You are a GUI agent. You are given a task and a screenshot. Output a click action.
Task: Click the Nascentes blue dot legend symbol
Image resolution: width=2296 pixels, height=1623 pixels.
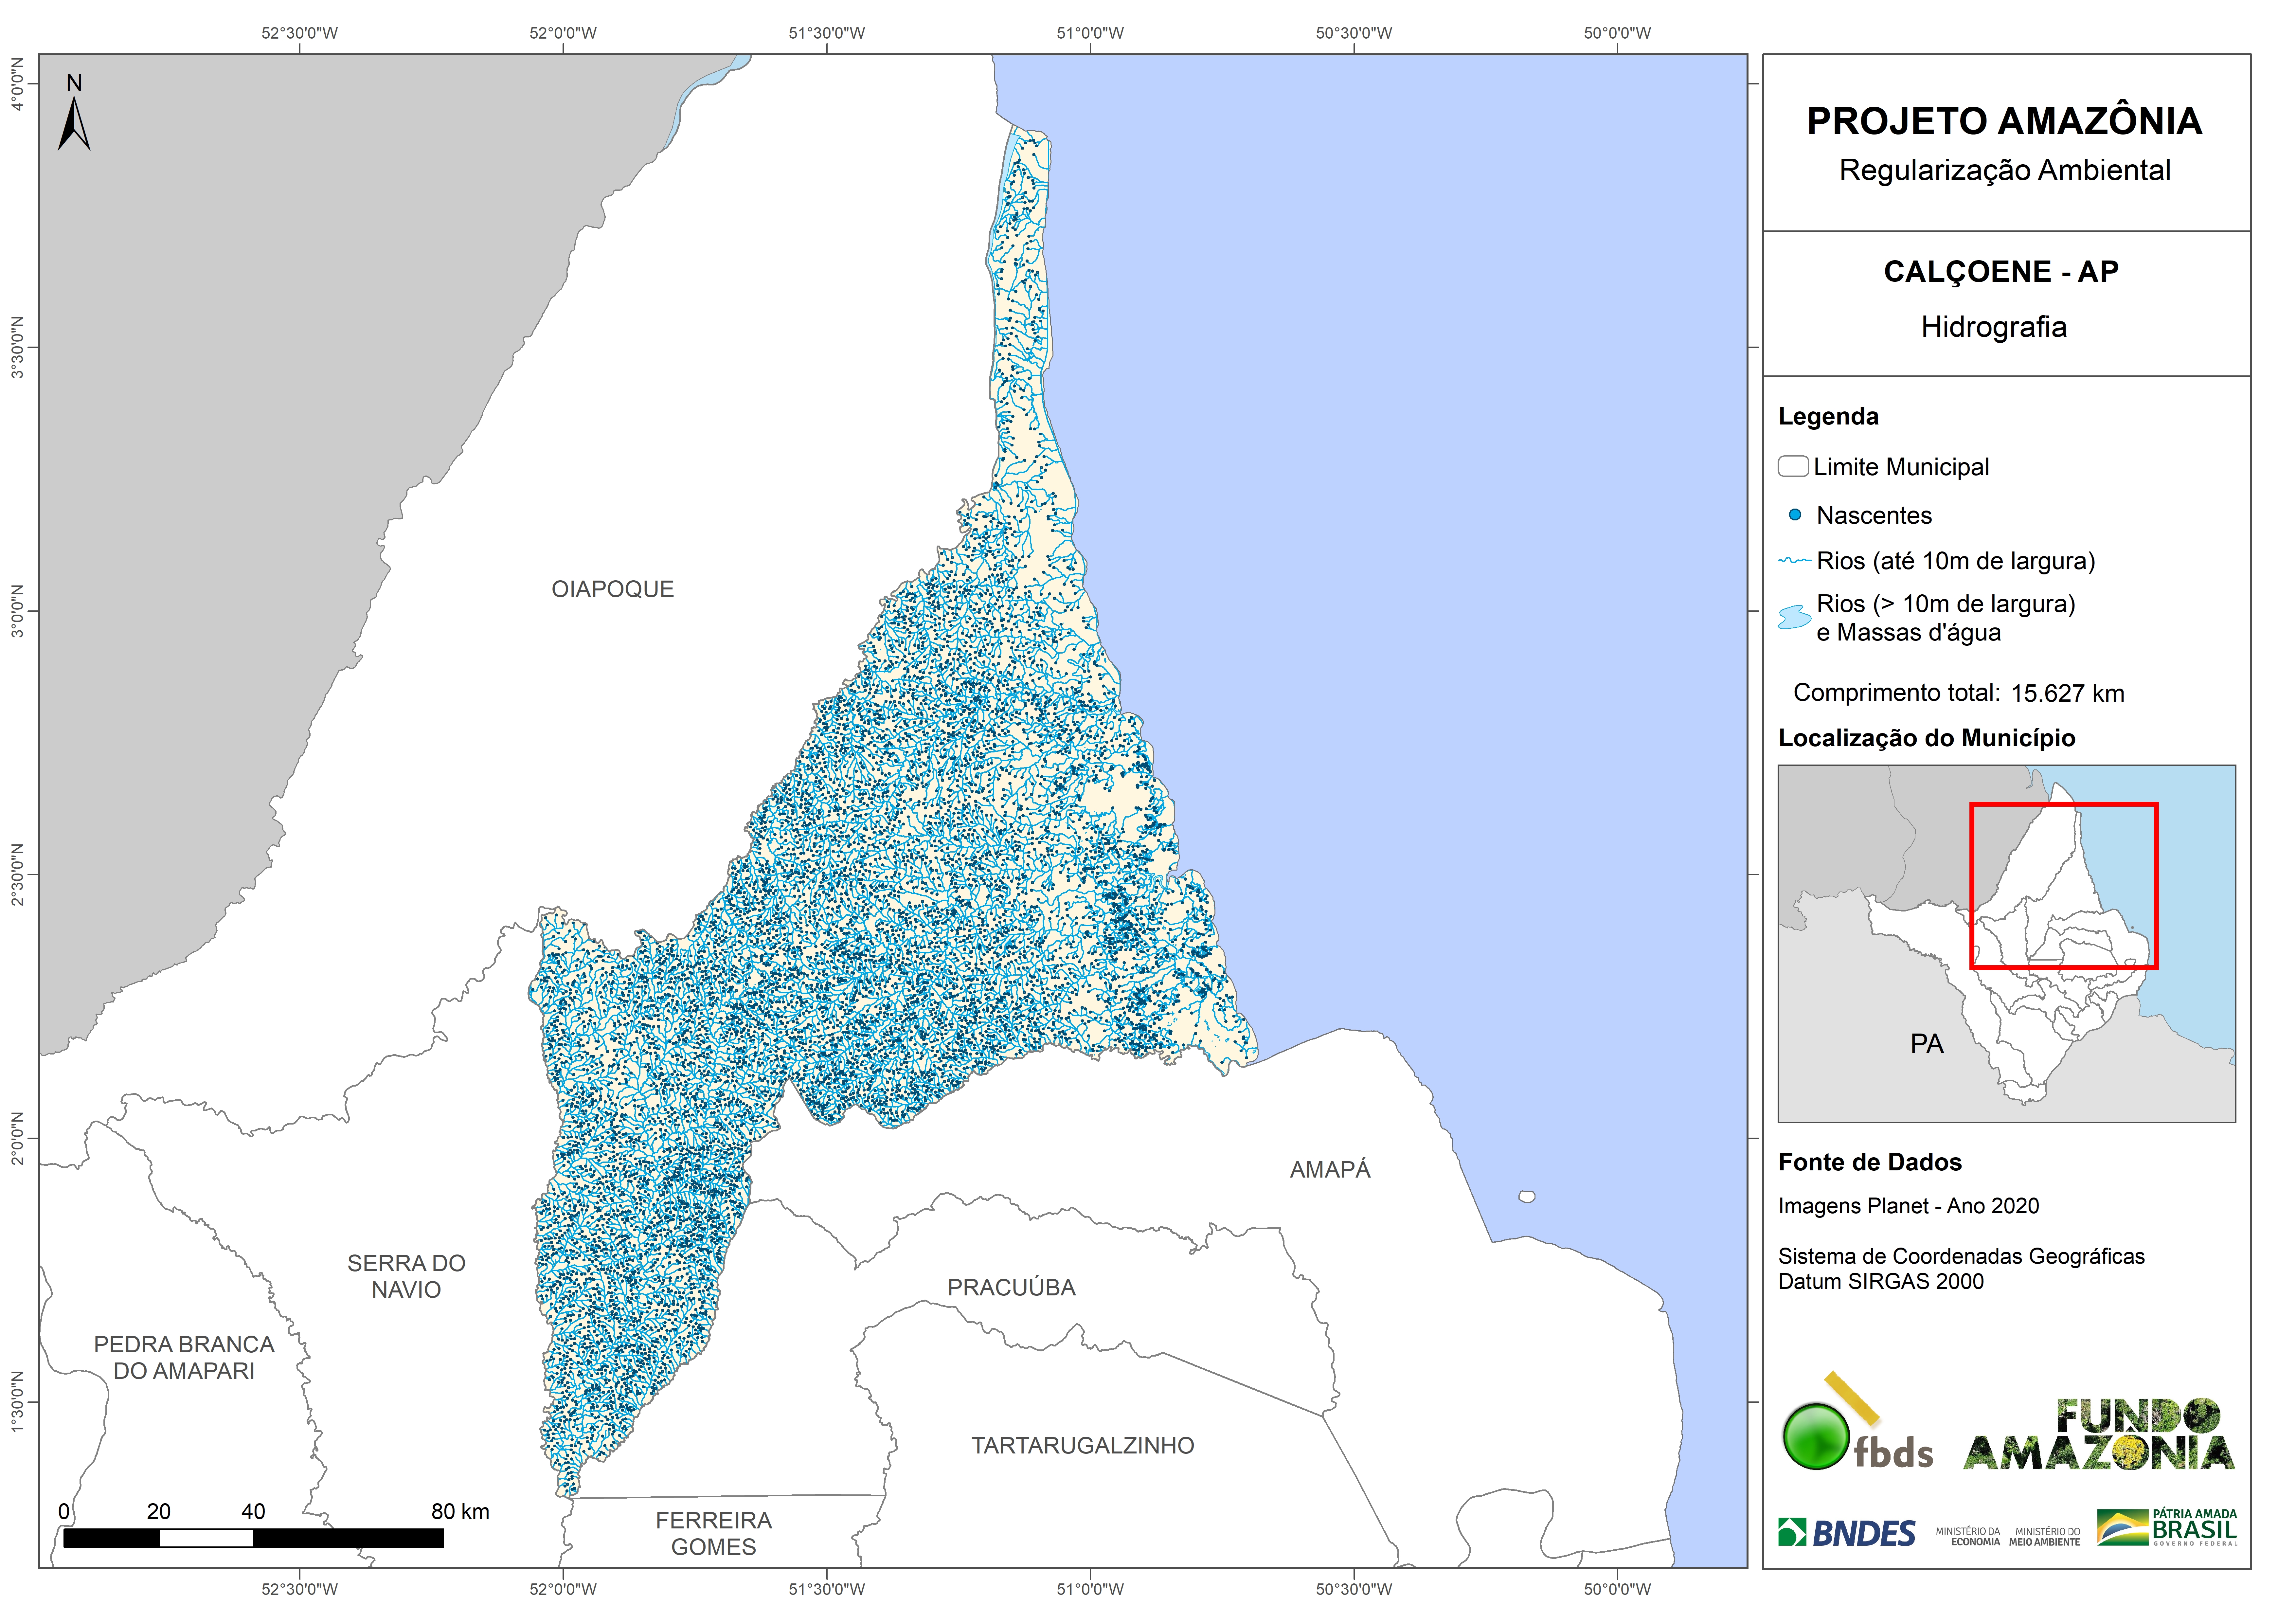[x=1795, y=515]
